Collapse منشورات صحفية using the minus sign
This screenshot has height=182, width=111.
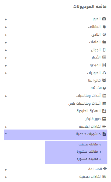pyautogui.click(x=6, y=134)
